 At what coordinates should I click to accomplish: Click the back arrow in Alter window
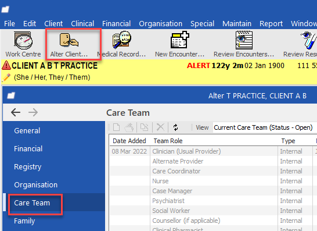[16, 112]
